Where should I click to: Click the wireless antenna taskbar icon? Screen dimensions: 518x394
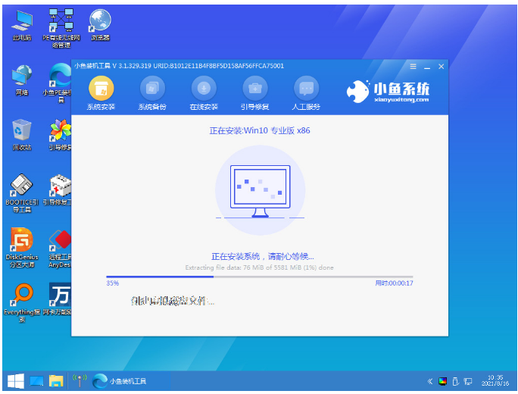pos(80,381)
